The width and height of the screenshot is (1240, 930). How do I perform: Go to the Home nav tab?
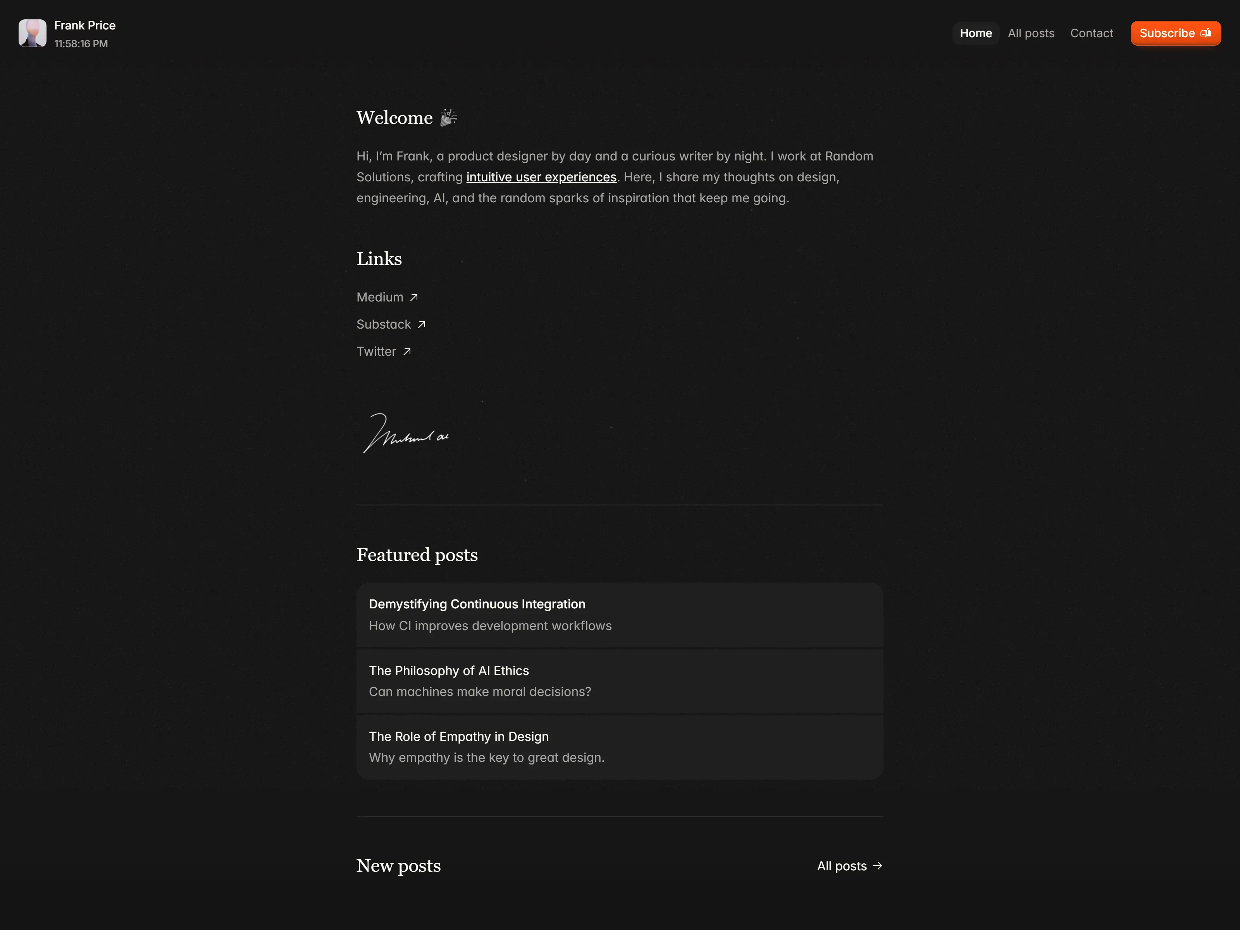pos(976,33)
